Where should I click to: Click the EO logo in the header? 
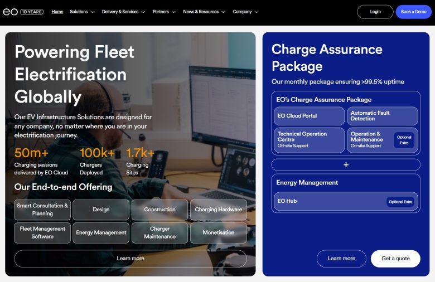pos(10,12)
